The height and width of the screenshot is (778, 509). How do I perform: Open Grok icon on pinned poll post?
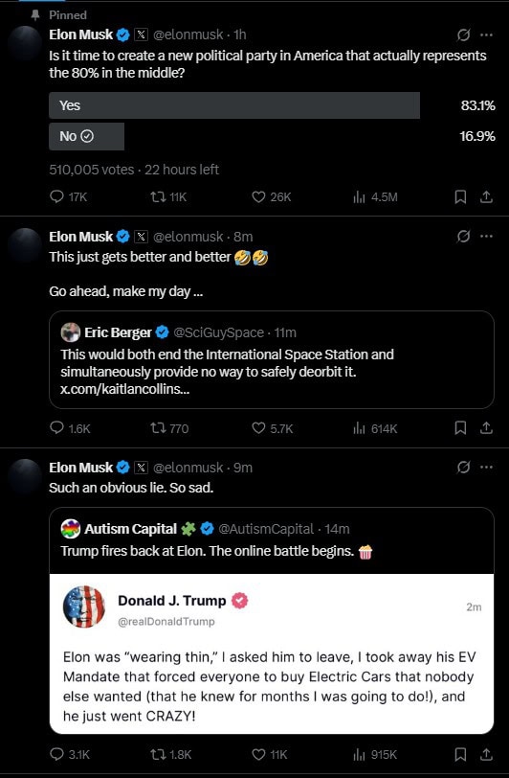pos(463,34)
